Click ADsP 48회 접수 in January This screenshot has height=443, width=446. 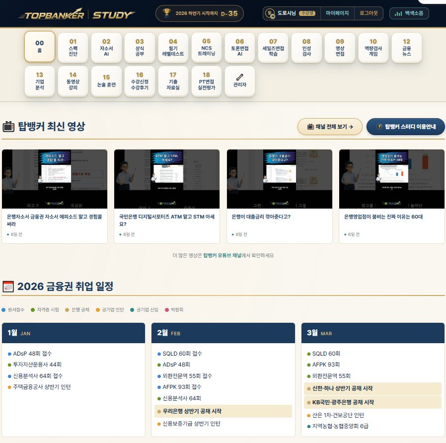(32, 354)
